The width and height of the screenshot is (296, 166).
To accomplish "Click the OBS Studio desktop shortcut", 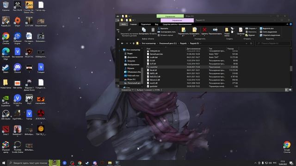I will [6, 115].
